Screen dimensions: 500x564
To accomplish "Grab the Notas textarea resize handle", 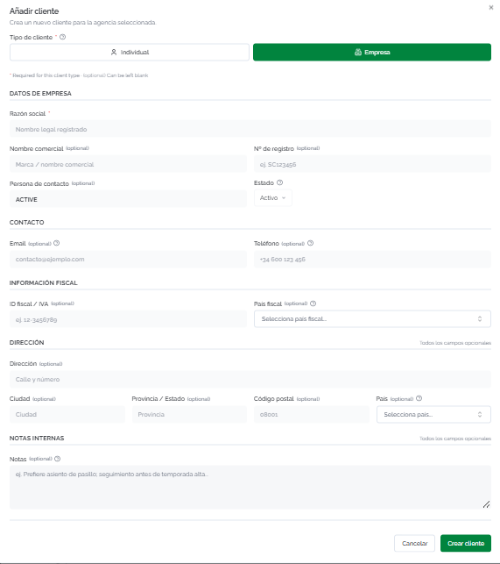I will tap(486, 504).
